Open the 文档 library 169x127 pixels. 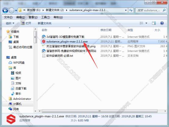[18, 83]
